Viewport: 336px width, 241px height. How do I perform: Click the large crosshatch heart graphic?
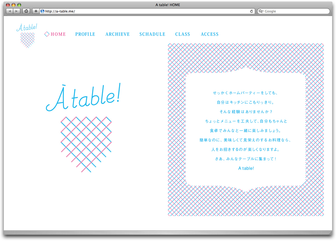point(86,144)
